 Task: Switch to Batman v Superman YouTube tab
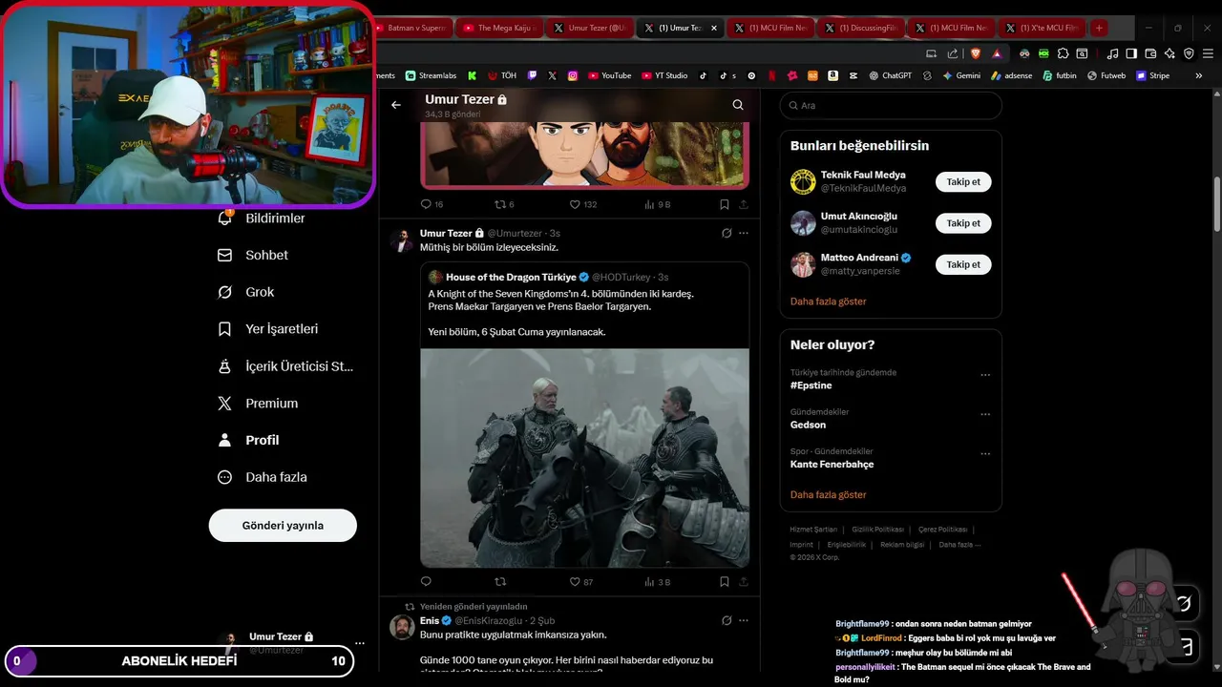click(414, 28)
